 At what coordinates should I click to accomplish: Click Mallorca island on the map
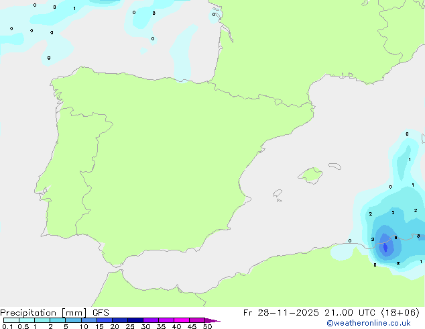point(311,175)
